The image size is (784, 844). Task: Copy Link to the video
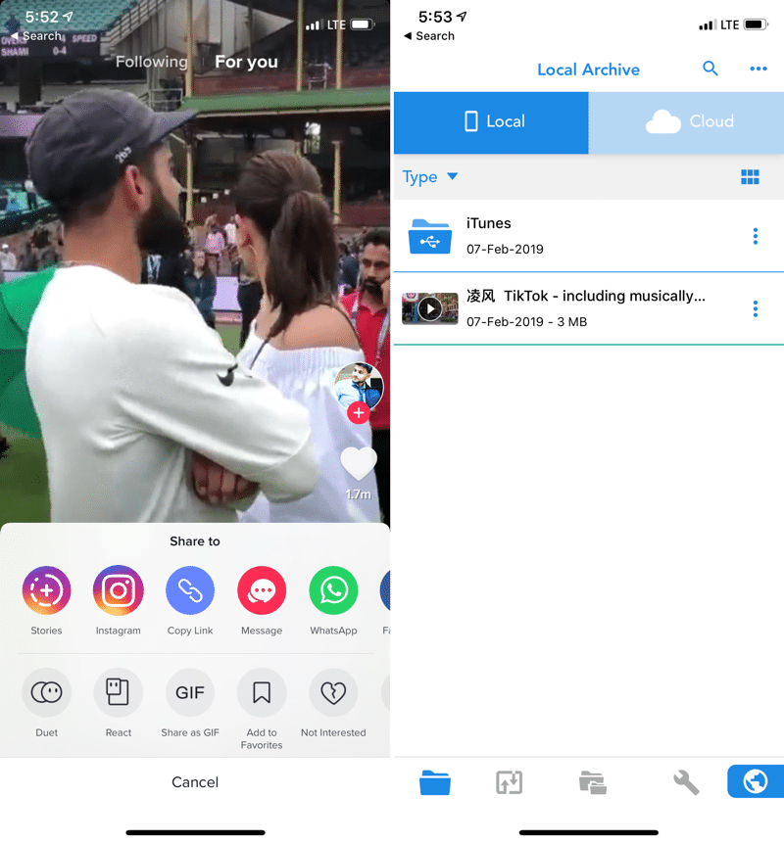tap(190, 591)
